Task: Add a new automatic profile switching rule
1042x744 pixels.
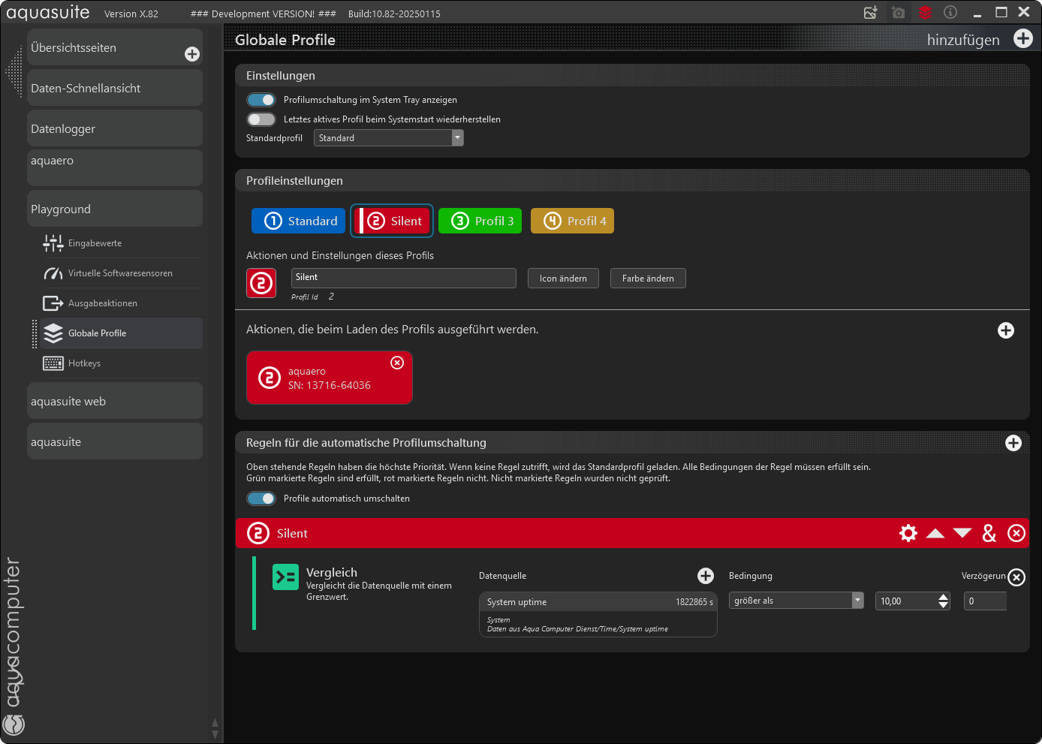Action: pyautogui.click(x=1013, y=443)
